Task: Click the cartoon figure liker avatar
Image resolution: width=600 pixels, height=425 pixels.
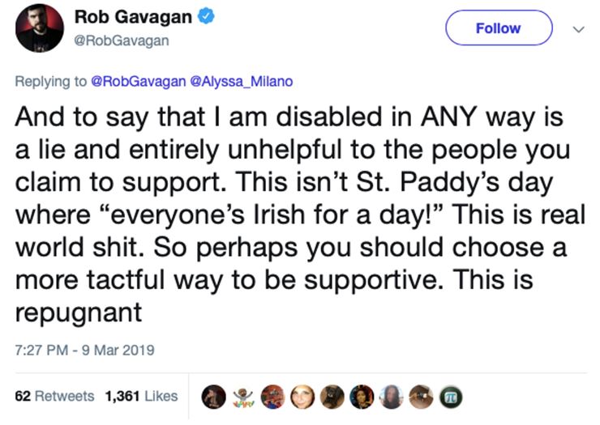Action: click(243, 397)
